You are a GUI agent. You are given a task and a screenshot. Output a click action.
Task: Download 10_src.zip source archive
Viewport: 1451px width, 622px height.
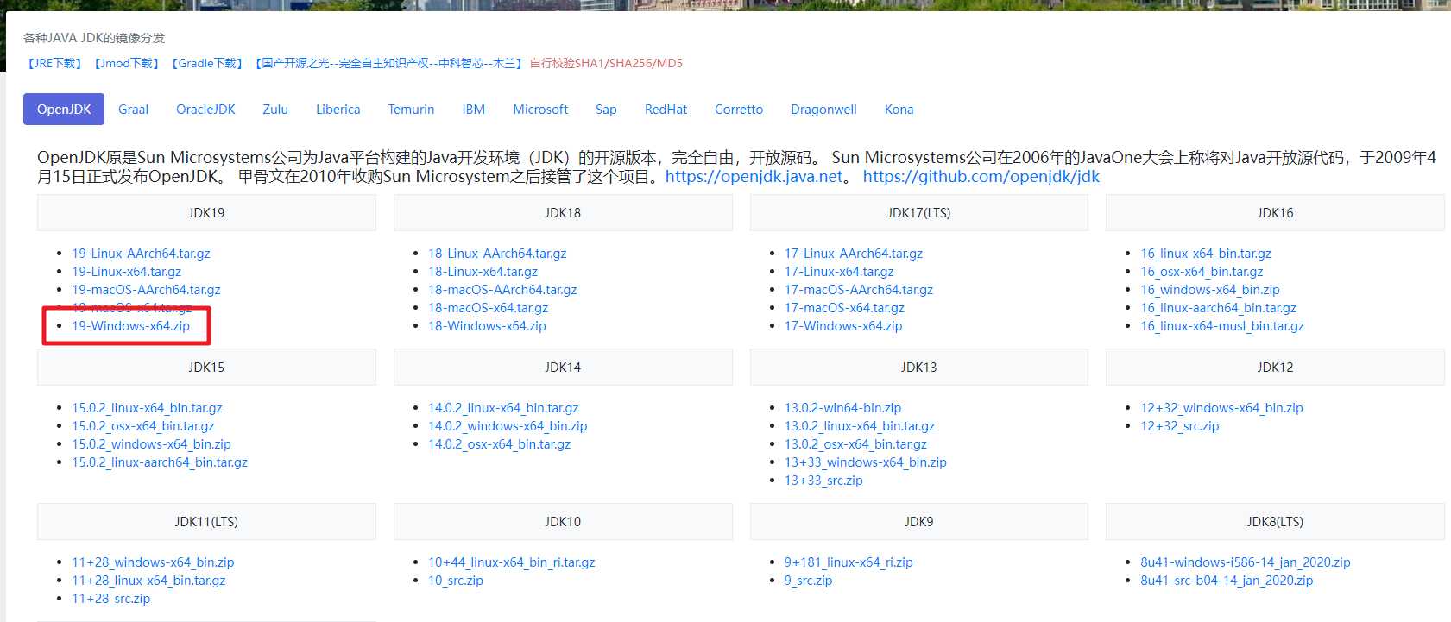(x=456, y=581)
